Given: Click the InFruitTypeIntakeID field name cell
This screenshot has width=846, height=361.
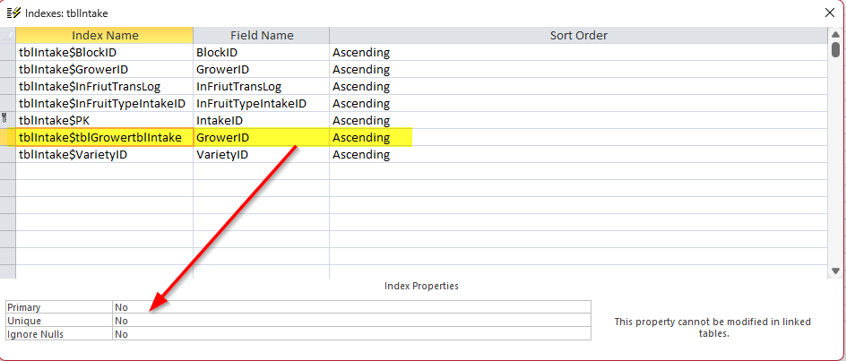Looking at the screenshot, I should (262, 104).
